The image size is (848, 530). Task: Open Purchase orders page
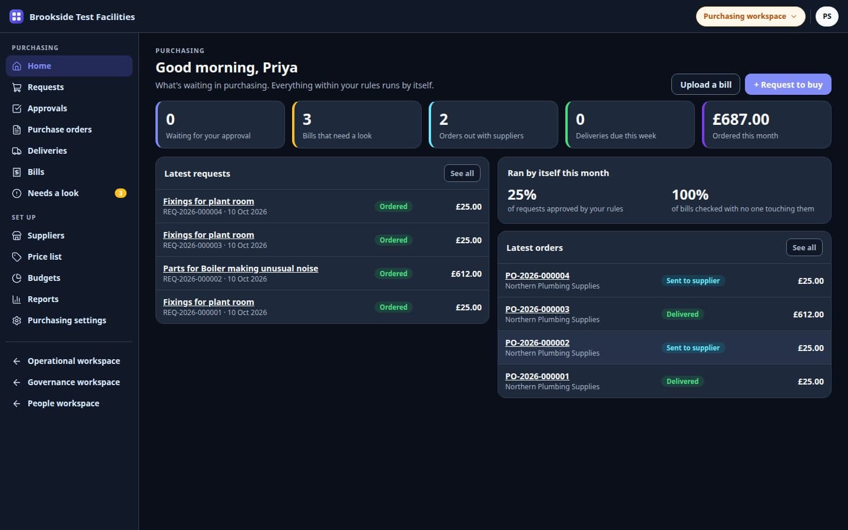69,130
